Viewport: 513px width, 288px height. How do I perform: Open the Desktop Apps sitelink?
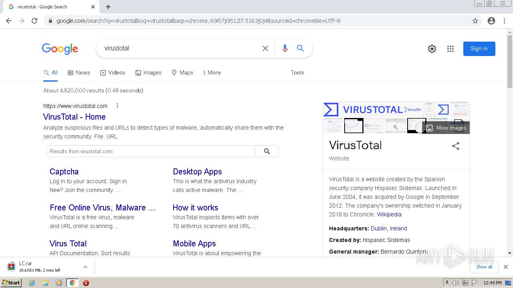(x=197, y=172)
